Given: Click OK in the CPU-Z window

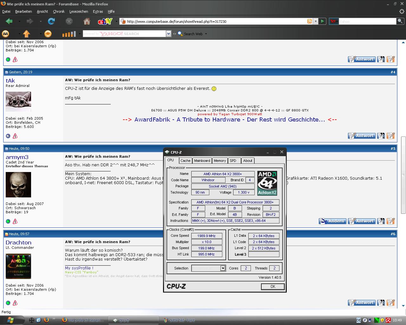Looking at the screenshot, I should coord(273,287).
